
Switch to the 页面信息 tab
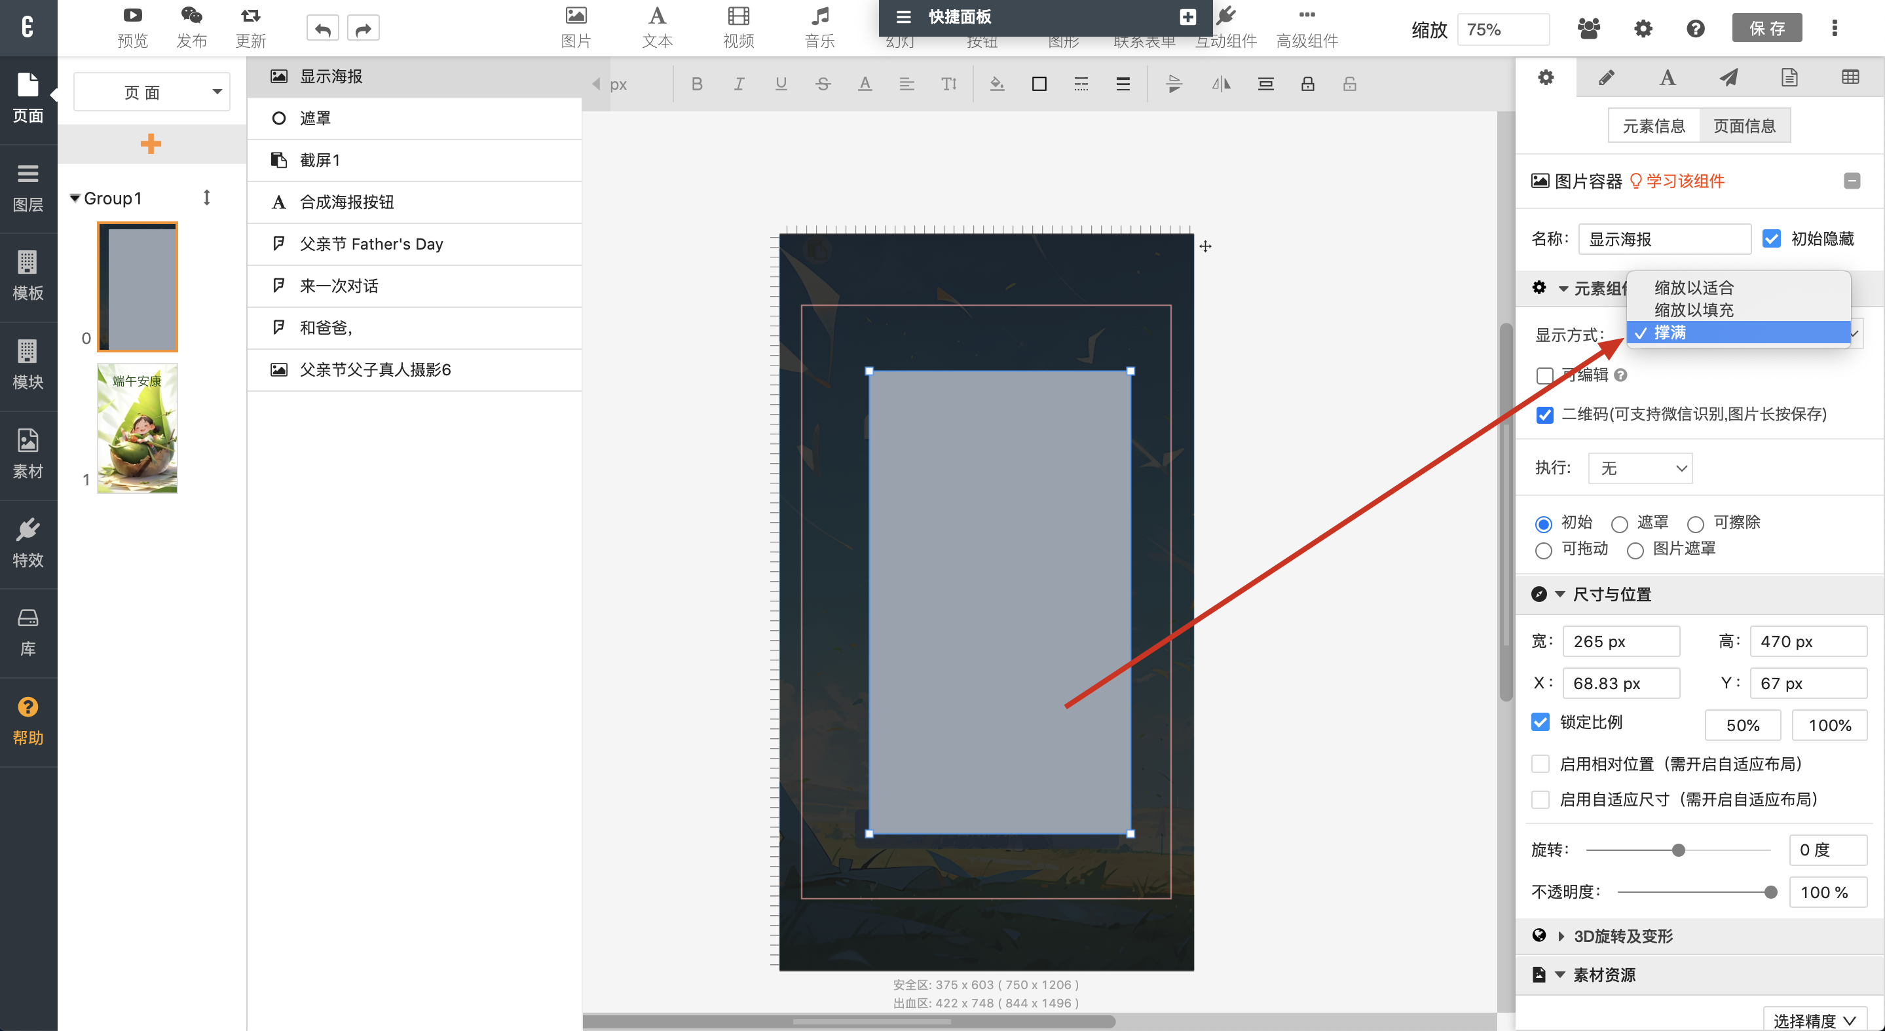1744,126
